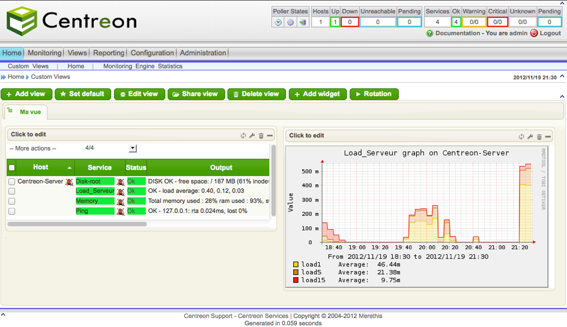Delete the Load_Serveur graph widget via trash icon
This screenshot has width=567, height=327.
[x=539, y=137]
